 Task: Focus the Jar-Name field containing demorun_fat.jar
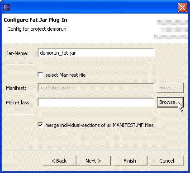coord(96,53)
